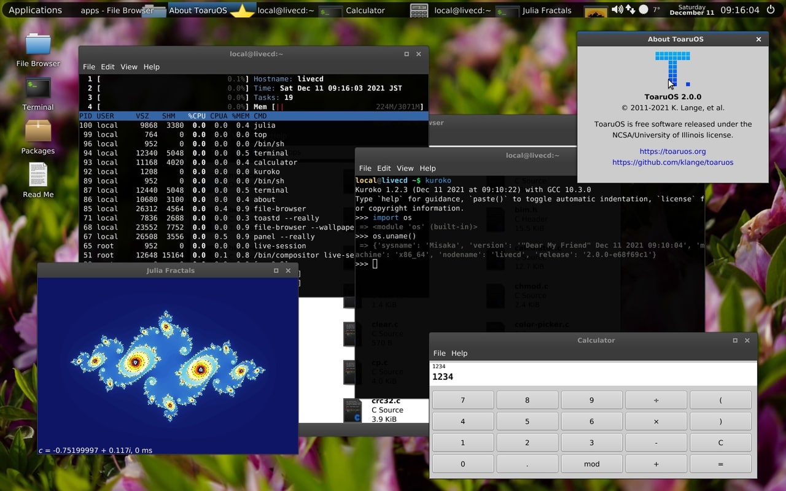The height and width of the screenshot is (491, 786).
Task: Click the network arrows icon in panel
Action: click(x=631, y=10)
